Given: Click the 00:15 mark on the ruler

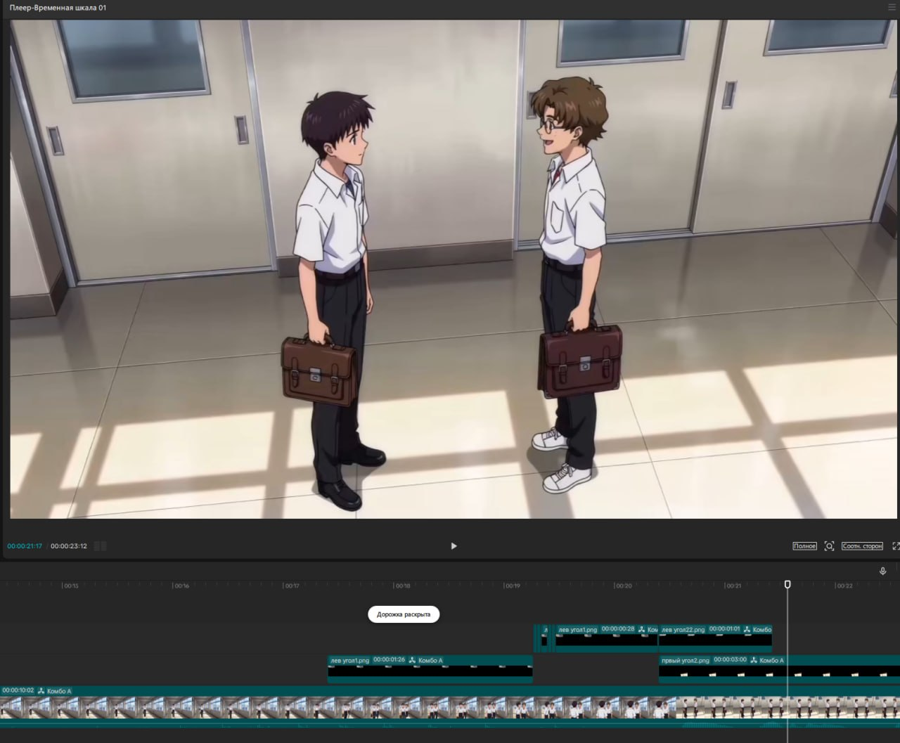Looking at the screenshot, I should (x=71, y=586).
